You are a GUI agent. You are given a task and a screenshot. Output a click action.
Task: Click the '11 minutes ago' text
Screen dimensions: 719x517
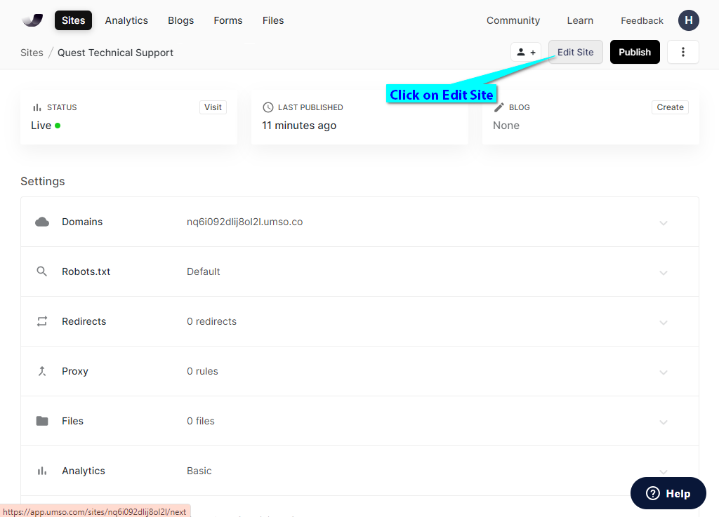tap(299, 126)
